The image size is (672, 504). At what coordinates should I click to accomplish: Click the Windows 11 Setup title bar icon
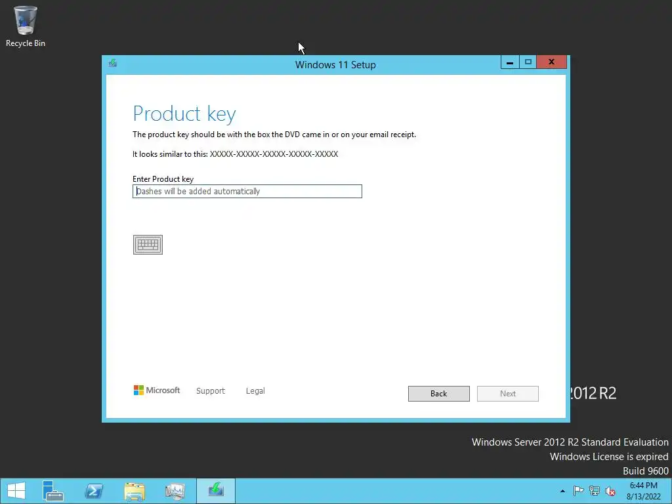113,64
